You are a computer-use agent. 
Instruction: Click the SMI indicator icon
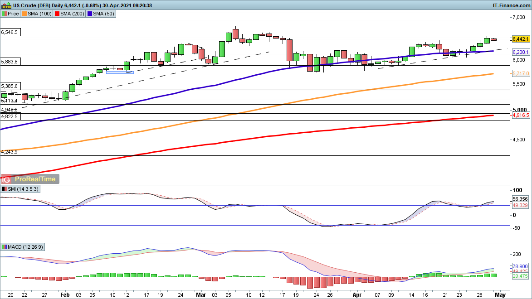pos(5,189)
